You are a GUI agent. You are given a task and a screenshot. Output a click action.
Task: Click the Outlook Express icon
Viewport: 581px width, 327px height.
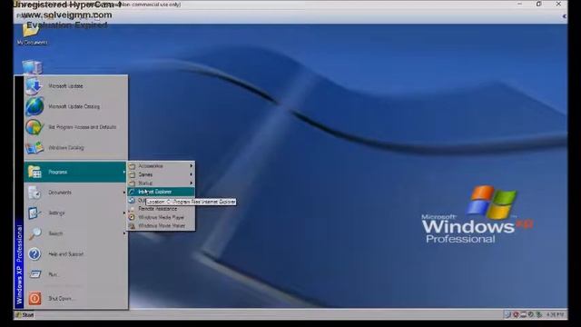point(132,200)
